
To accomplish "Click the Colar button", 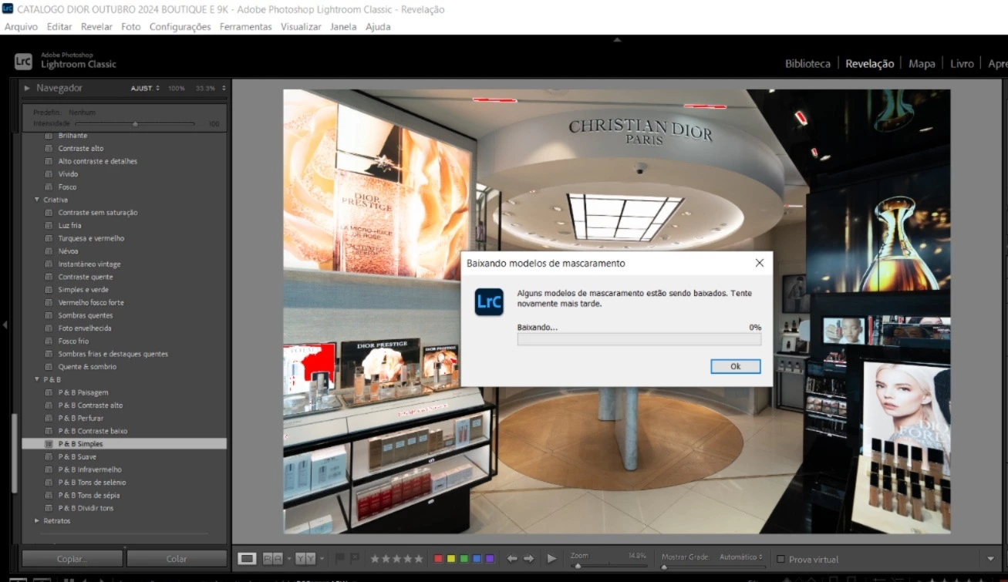I will [177, 559].
